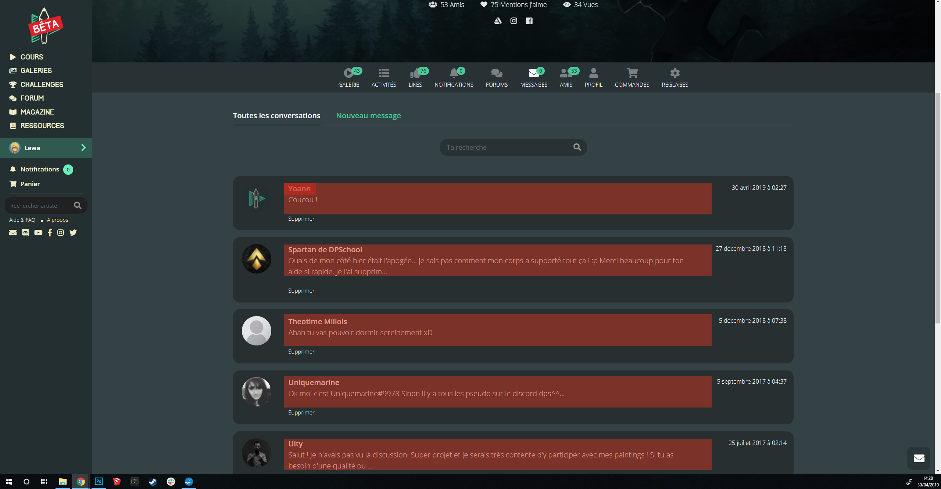Open the Reglages gear icon
Viewport: 941px width, 489px height.
(675, 73)
